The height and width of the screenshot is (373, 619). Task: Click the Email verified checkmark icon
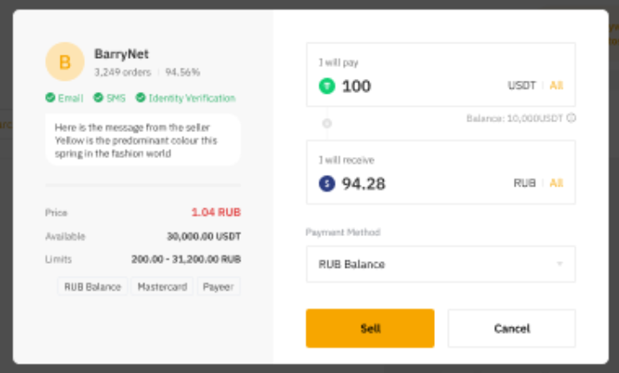coord(50,98)
